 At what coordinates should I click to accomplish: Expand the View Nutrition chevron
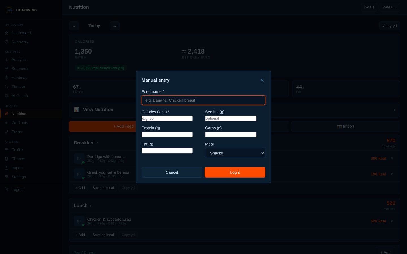coord(394,110)
